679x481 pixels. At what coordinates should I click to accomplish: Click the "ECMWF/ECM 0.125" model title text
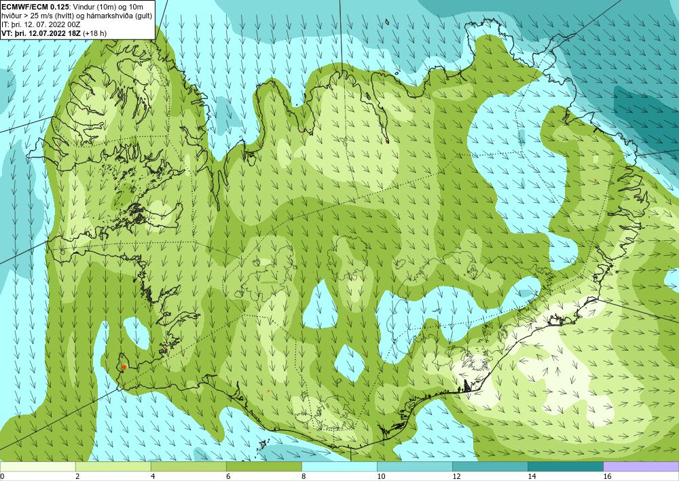(34, 7)
